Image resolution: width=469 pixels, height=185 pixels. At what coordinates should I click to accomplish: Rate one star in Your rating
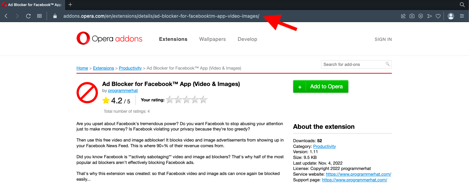(170, 100)
